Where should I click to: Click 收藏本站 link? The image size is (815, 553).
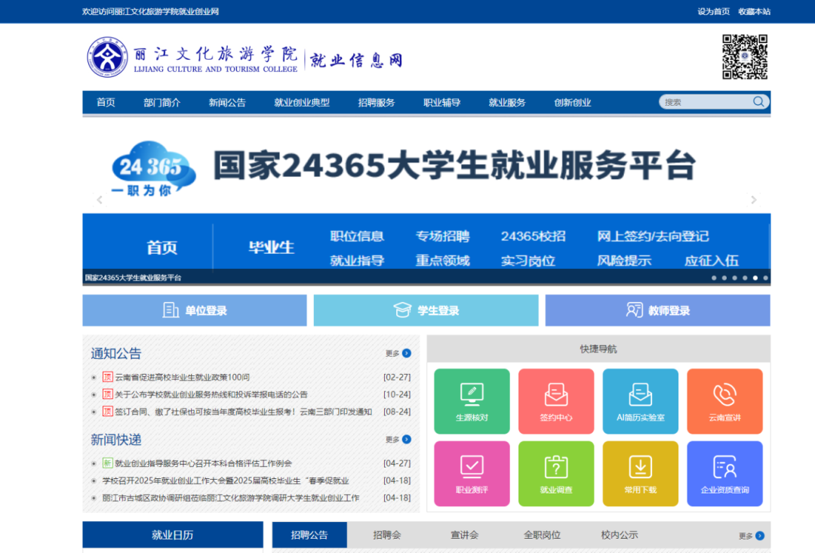[x=754, y=11]
